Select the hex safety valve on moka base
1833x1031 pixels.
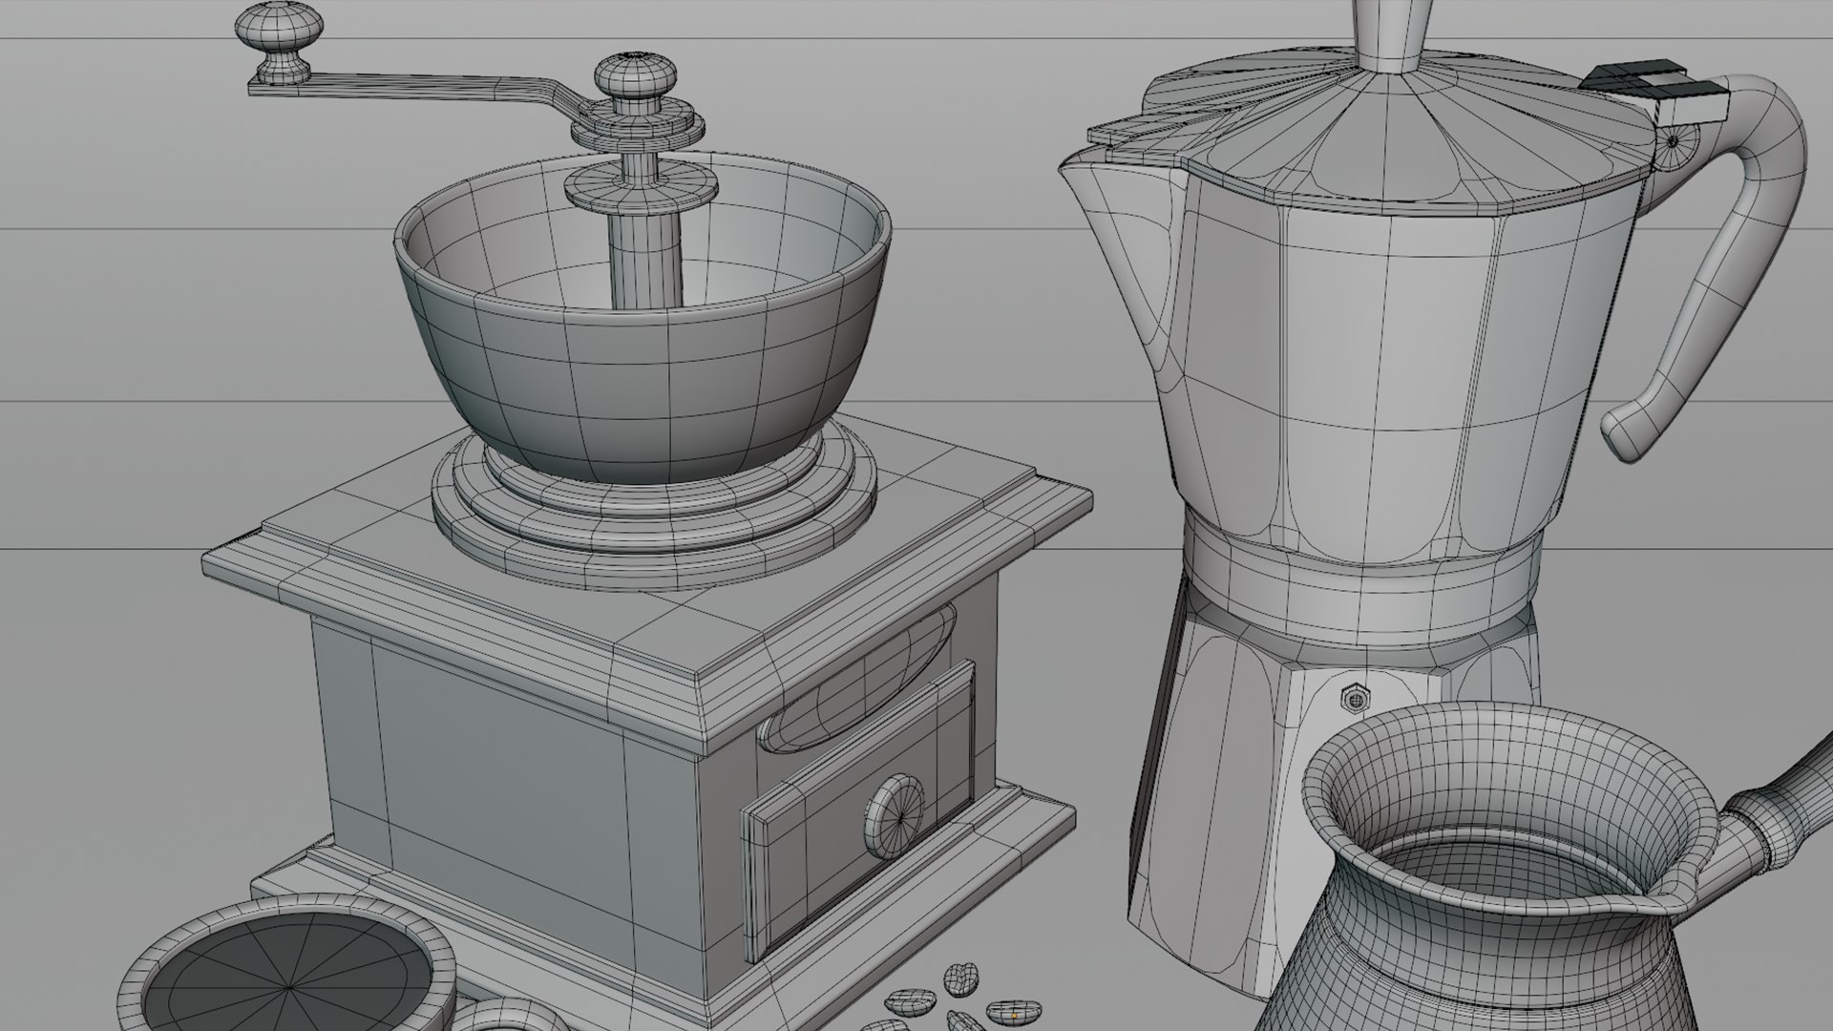1354,700
